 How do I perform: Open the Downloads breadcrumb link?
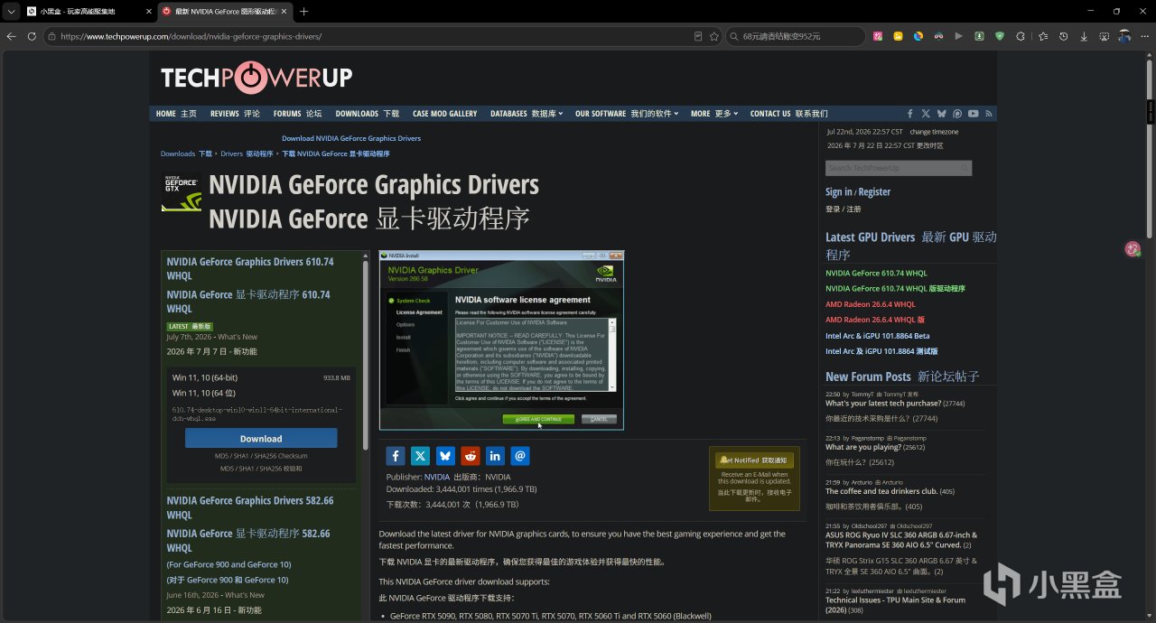coord(178,153)
